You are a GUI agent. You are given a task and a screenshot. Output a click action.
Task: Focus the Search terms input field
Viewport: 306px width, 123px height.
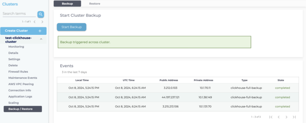click(19, 14)
